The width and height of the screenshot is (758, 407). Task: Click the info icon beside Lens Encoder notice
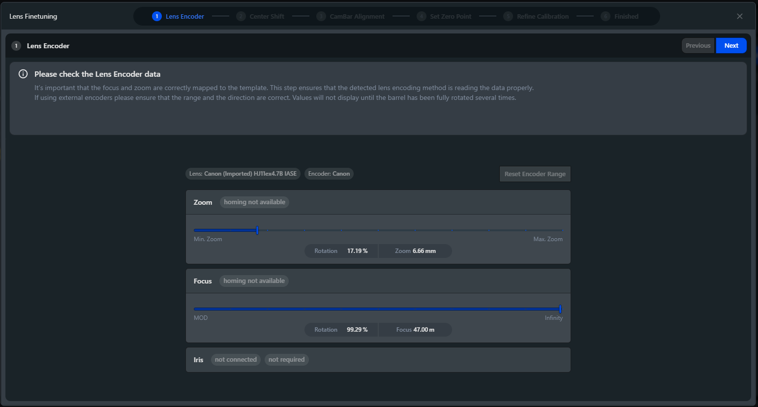pyautogui.click(x=23, y=74)
